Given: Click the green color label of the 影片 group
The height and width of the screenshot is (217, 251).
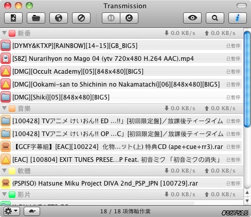Looking at the screenshot, I should point(12,195).
